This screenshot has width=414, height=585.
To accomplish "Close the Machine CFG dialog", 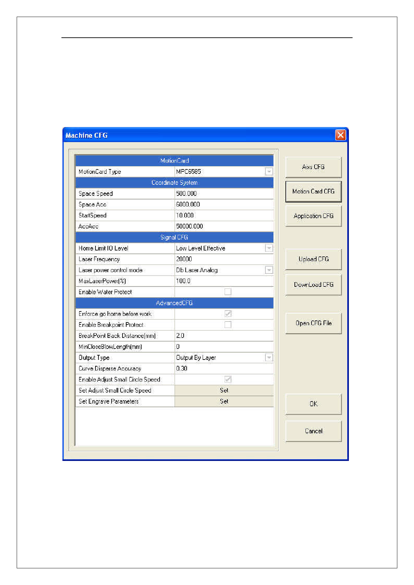I will (340, 135).
